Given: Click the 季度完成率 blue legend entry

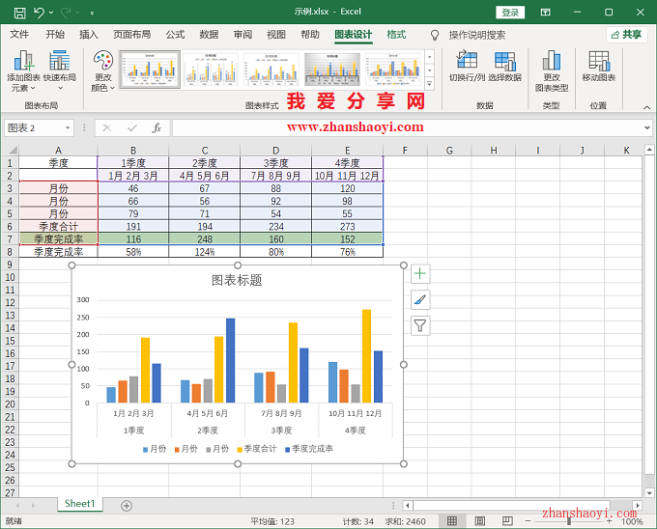Looking at the screenshot, I should click(x=309, y=449).
